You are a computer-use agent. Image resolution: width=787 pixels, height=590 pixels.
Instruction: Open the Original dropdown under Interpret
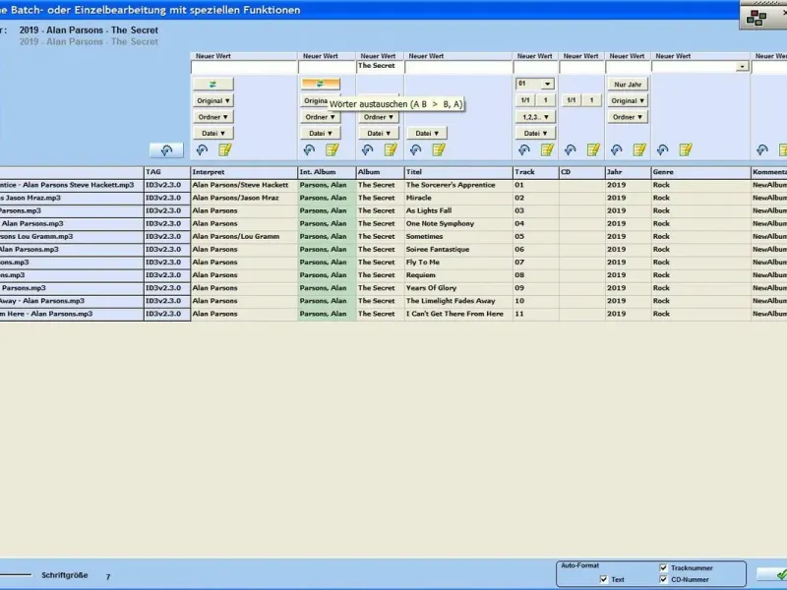click(213, 101)
